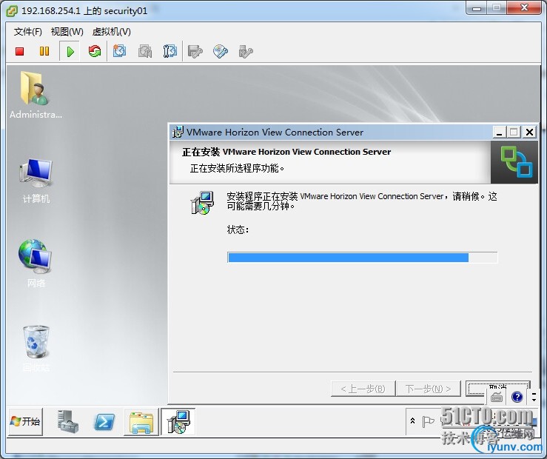The height and width of the screenshot is (459, 547).
Task: Reset the virtual machine with the restart icon
Action: click(95, 51)
